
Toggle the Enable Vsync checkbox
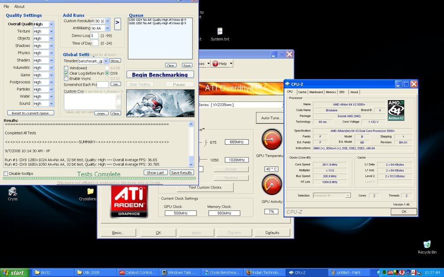[66, 79]
